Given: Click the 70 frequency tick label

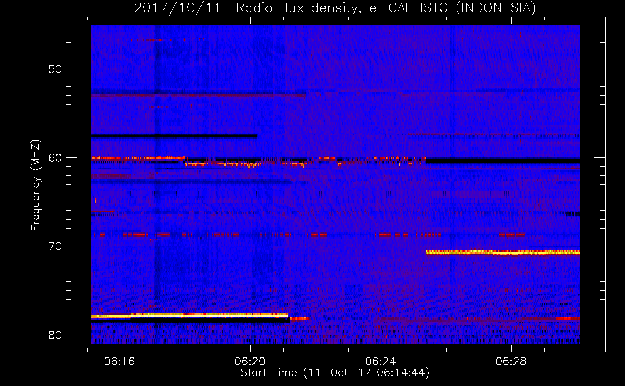Looking at the screenshot, I should click(x=56, y=246).
